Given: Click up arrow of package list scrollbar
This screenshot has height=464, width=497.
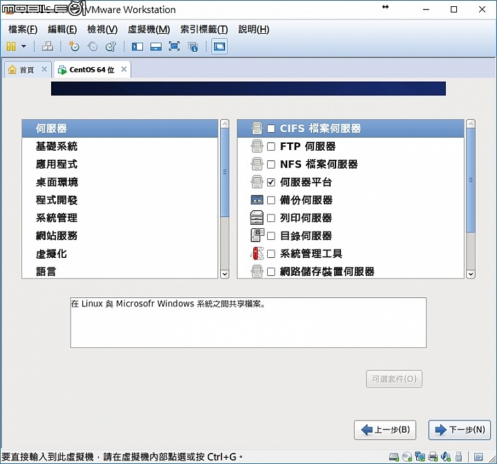Looking at the screenshot, I should pos(471,124).
